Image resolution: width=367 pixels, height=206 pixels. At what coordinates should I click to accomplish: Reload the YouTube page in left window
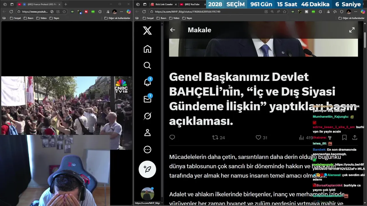click(x=11, y=11)
